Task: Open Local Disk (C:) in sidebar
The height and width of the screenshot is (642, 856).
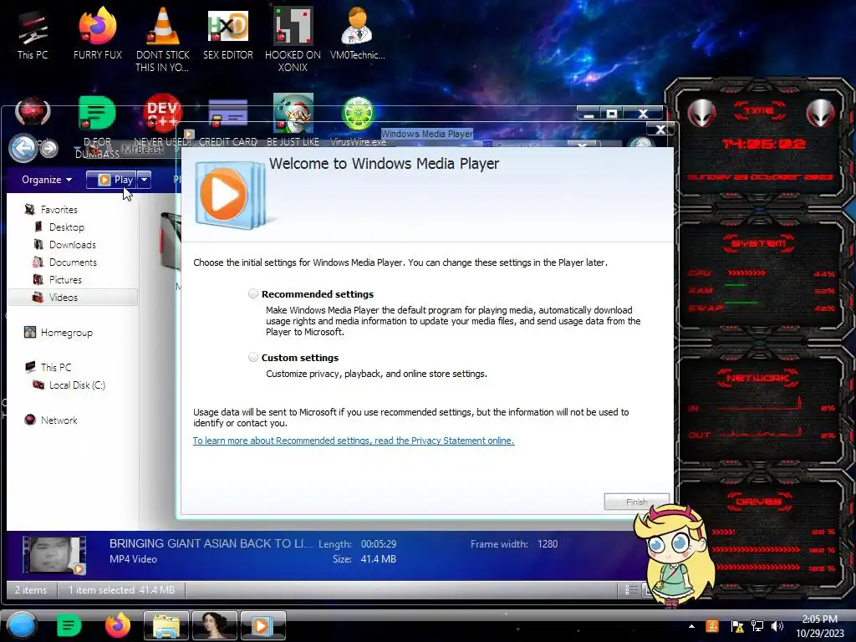Action: click(76, 385)
